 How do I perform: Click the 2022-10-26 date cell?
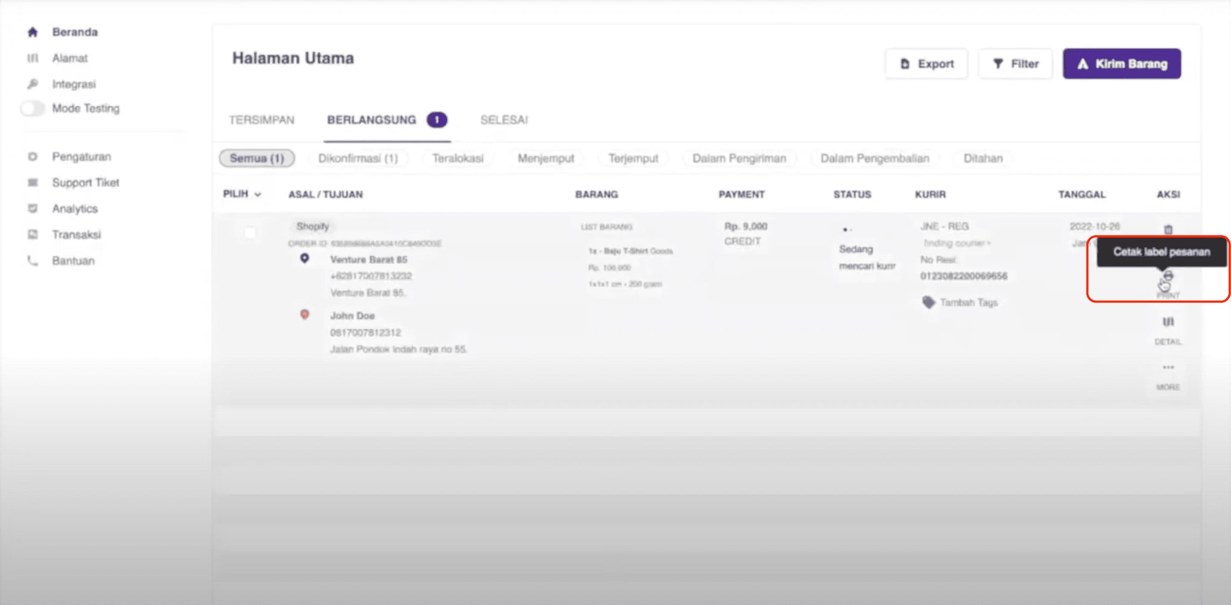click(x=1094, y=226)
